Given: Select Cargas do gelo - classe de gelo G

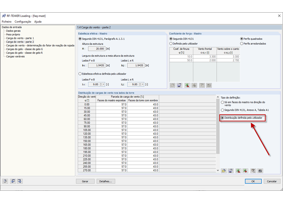Looking at the screenshot, I should point(25,49).
